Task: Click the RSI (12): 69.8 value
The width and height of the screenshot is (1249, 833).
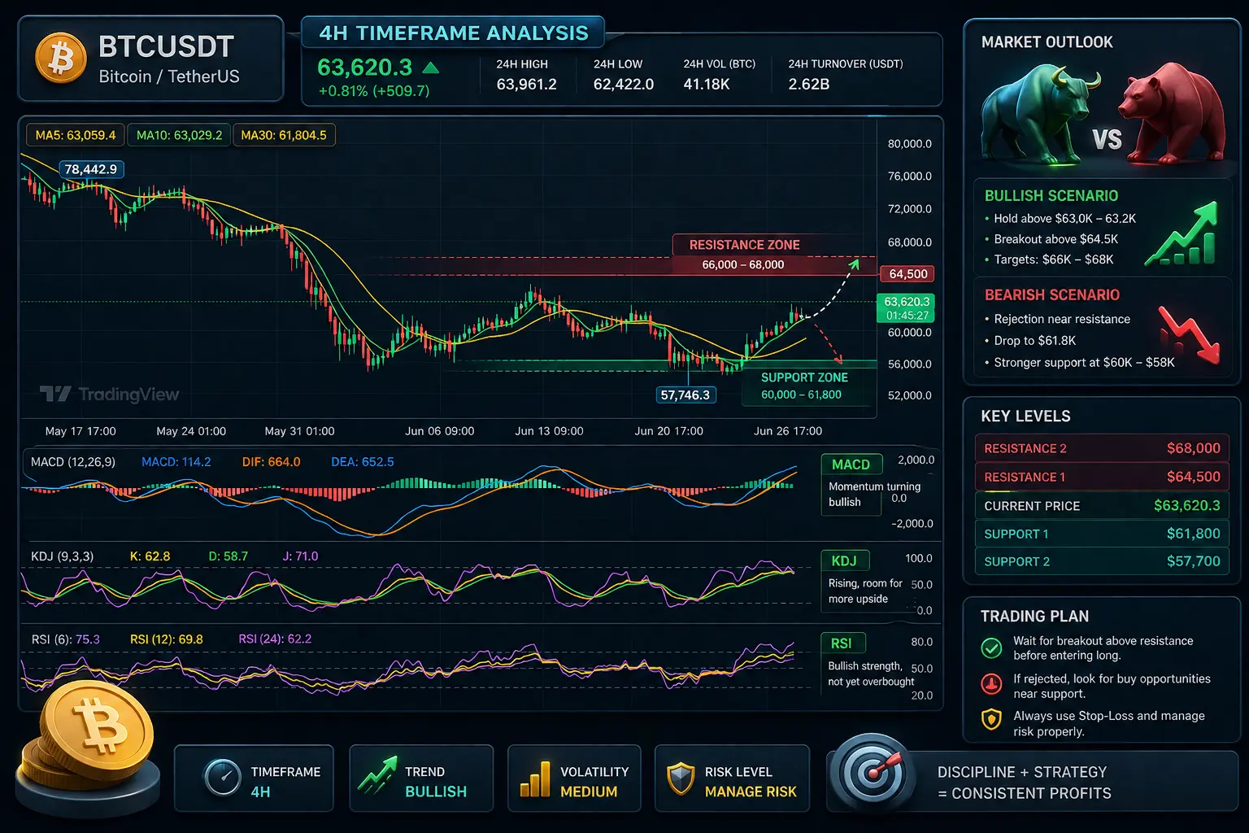Action: 166,639
